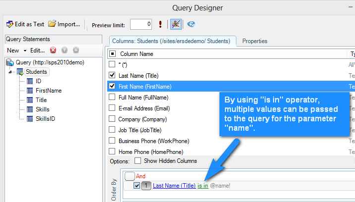The height and width of the screenshot is (202, 355).
Task: Click the move statement up arrow
Action: [x=65, y=50]
